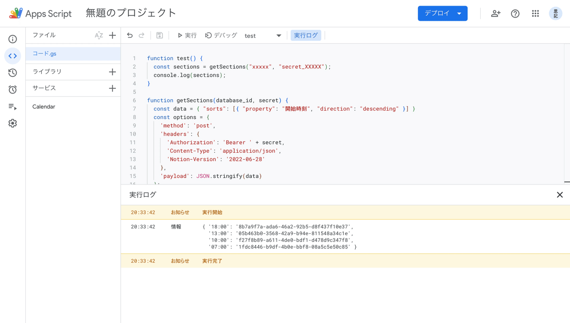Image resolution: width=570 pixels, height=323 pixels.
Task: Open the Executions list icon
Action: 13,107
